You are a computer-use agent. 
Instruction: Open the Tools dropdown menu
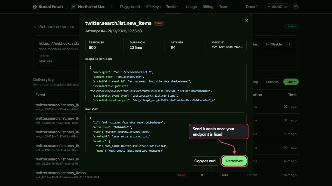coord(173,7)
